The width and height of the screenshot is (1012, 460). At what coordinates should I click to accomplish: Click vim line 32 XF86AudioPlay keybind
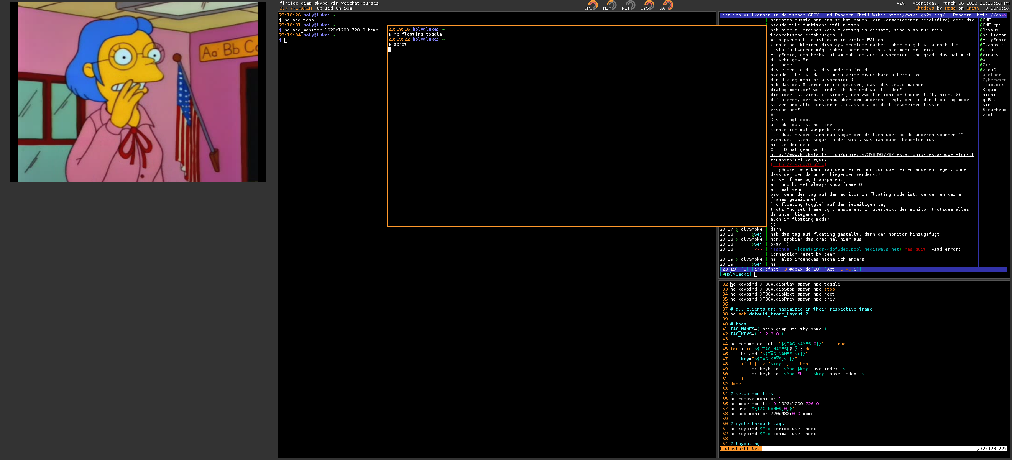[785, 284]
